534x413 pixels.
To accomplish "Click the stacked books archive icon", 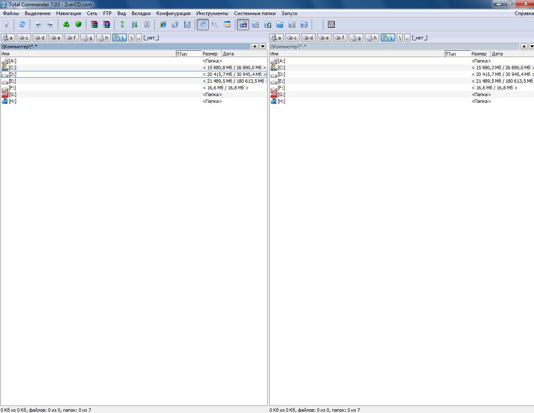I will 94,24.
